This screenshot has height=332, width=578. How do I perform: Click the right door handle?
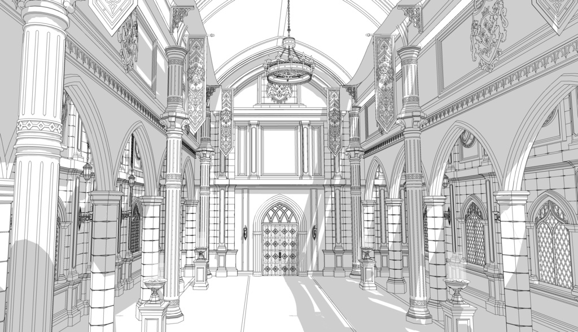tap(284, 255)
